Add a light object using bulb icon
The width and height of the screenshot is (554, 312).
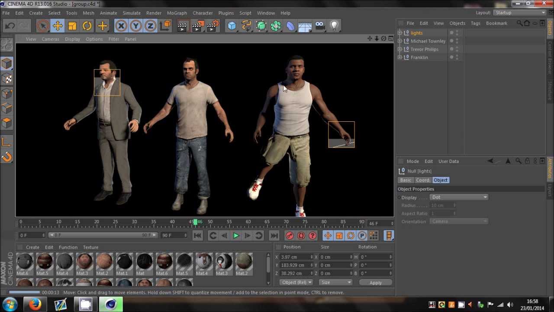click(334, 26)
